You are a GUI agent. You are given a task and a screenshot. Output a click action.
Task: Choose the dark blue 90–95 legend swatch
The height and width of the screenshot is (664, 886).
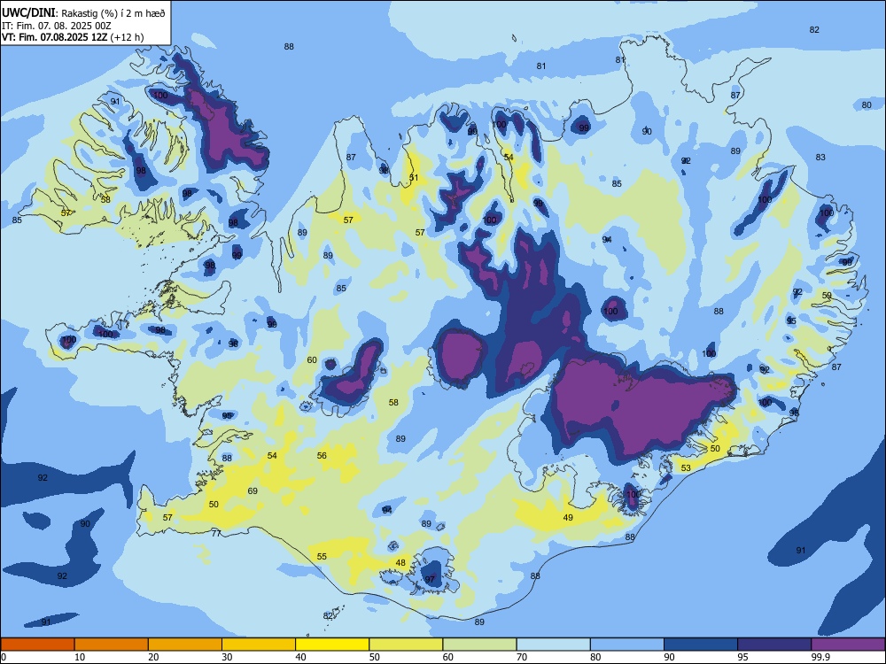click(701, 645)
